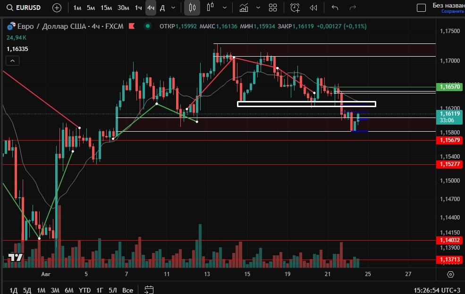The image size is (465, 294).
Task: Start bar replay with rewind icon
Action: (x=313, y=8)
